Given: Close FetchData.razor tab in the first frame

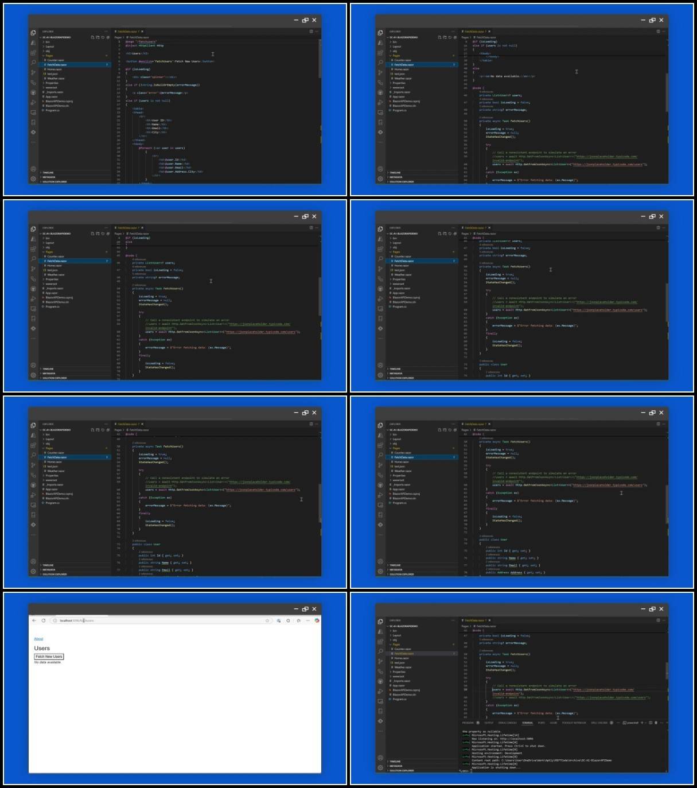Looking at the screenshot, I should (x=142, y=32).
